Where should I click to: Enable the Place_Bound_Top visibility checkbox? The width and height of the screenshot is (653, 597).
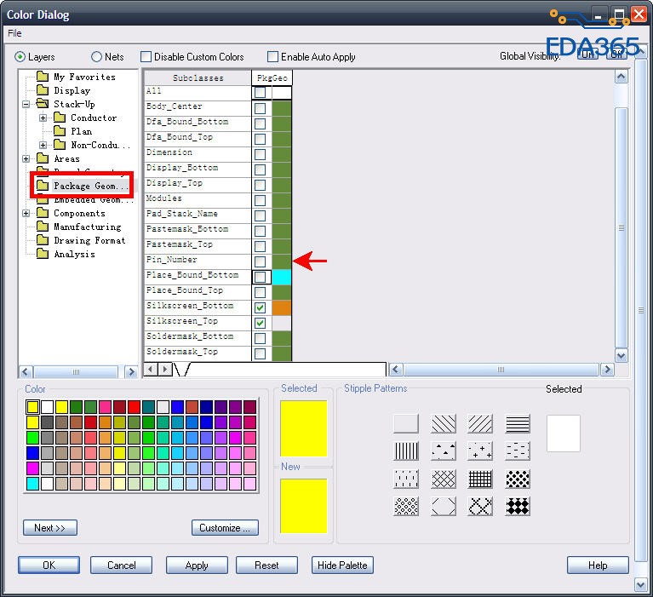(260, 292)
